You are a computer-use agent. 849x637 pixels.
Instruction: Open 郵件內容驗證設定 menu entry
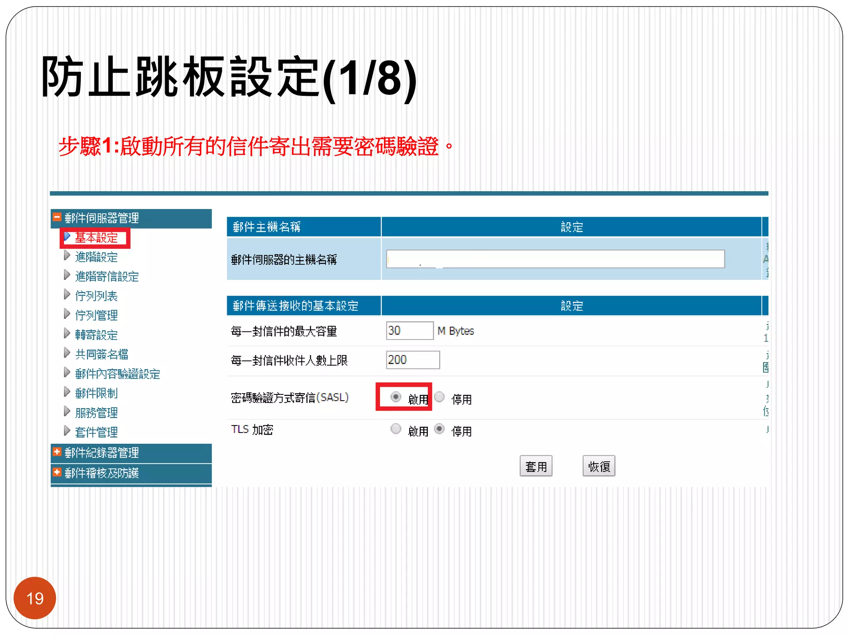point(117,374)
